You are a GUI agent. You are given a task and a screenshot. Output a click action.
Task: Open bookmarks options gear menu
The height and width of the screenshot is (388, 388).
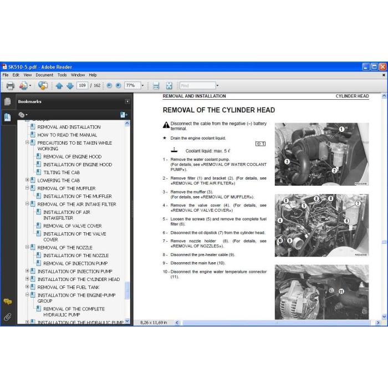[x=23, y=115]
